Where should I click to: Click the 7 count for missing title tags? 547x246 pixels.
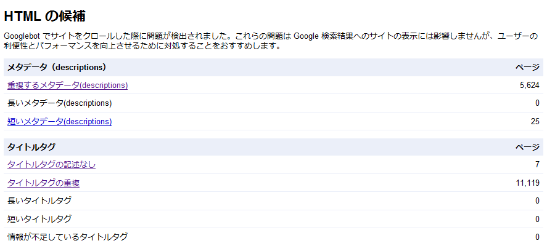click(x=537, y=165)
